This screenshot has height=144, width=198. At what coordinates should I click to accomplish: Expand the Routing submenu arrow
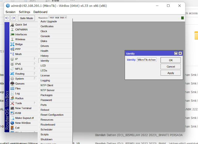click(x=35, y=74)
